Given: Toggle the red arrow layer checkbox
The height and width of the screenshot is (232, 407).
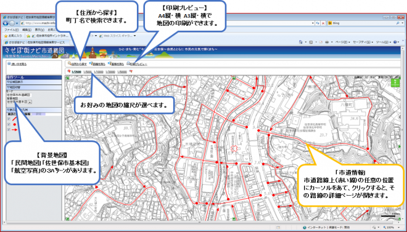Looking at the screenshot, I should 9,130.
